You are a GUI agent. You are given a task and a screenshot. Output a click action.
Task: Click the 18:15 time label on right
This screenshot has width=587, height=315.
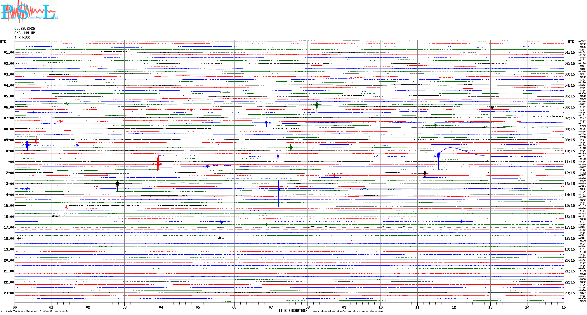[569, 239]
